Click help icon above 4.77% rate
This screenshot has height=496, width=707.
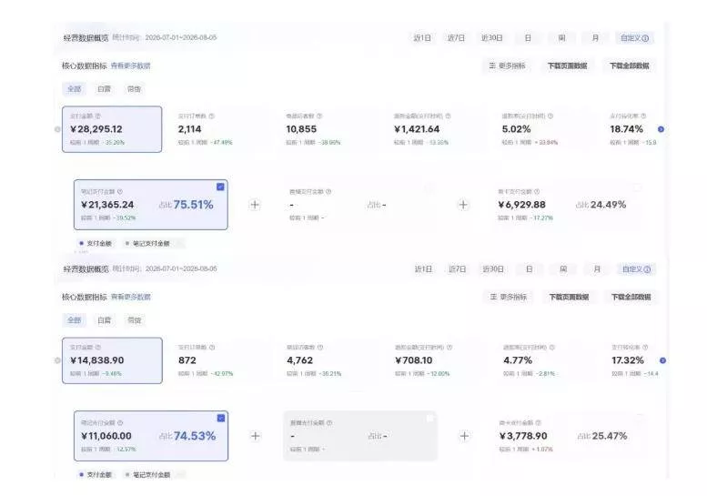pyautogui.click(x=552, y=348)
